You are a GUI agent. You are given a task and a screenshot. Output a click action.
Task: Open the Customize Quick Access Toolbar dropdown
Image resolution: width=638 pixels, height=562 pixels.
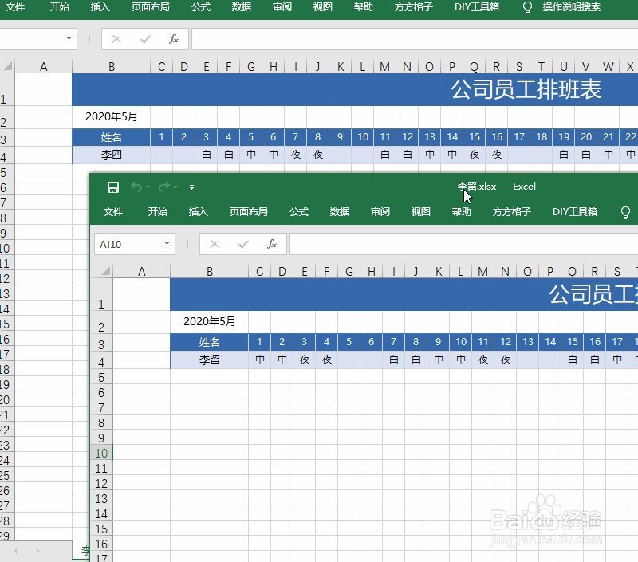pyautogui.click(x=190, y=187)
